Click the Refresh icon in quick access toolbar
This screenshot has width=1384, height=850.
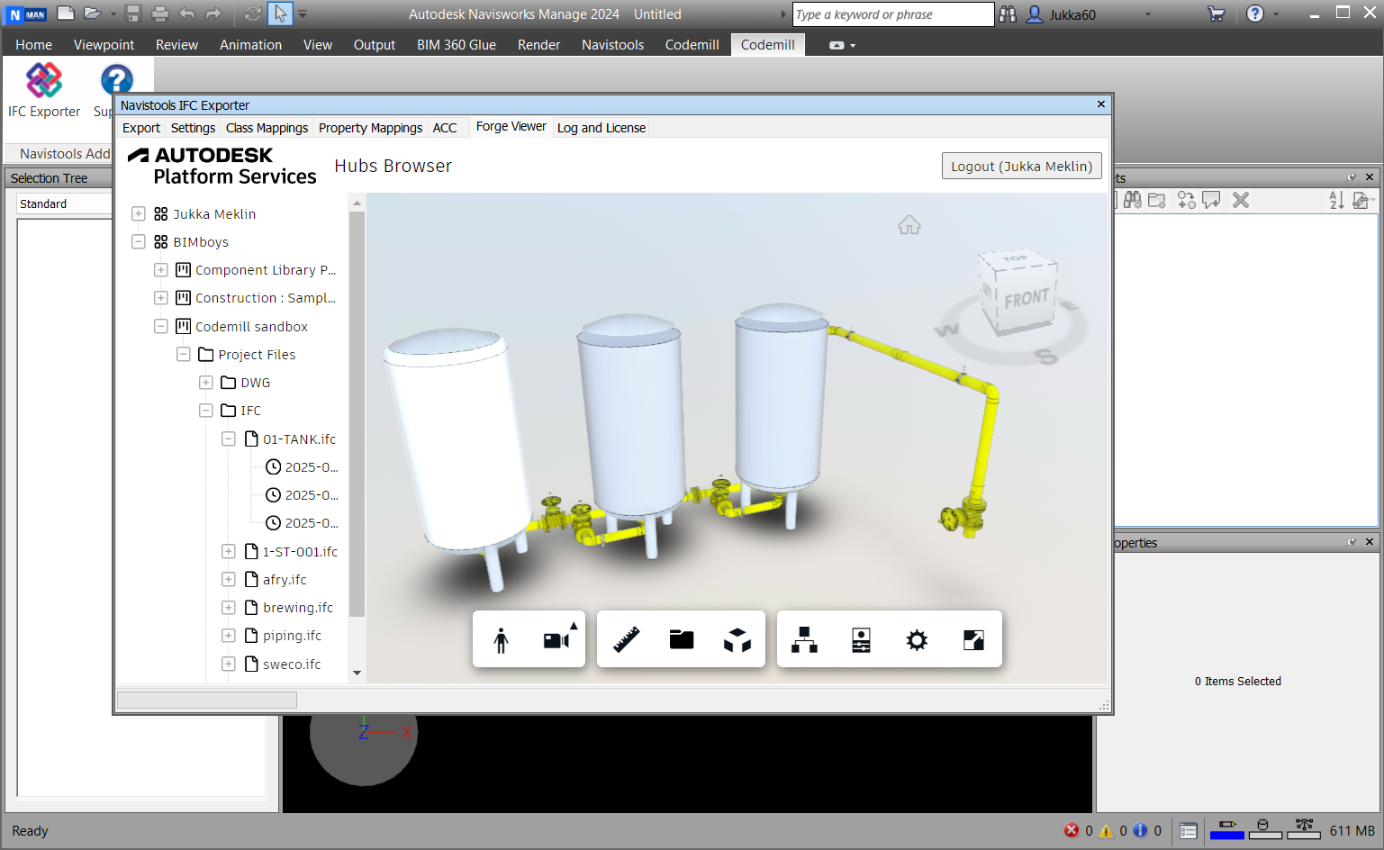(x=253, y=14)
